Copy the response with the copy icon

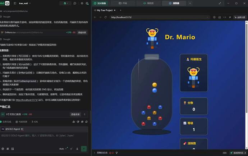[82, 122]
